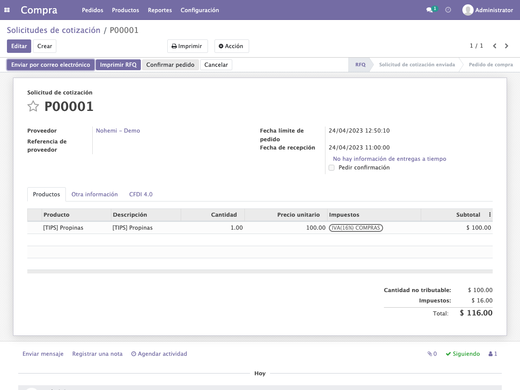Image resolution: width=520 pixels, height=390 pixels.
Task: Sort by Impuestos column header
Action: 374,215
